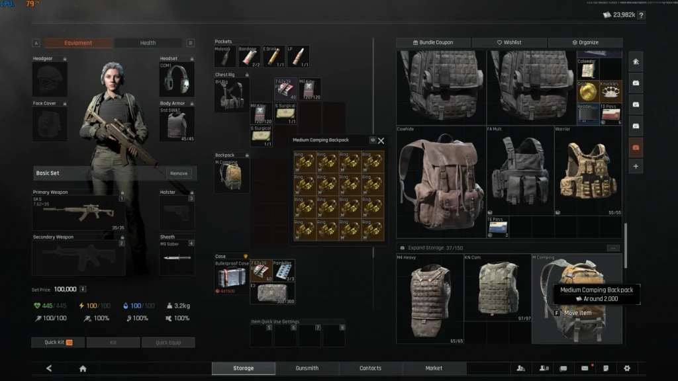Expand the storage options ellipsis menu

(613, 248)
